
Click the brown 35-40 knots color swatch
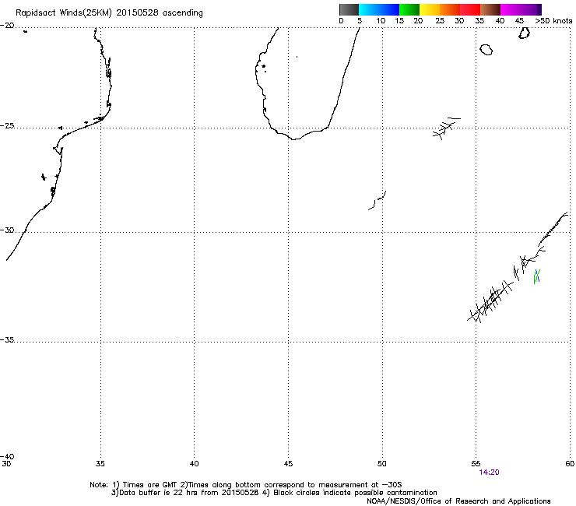pyautogui.click(x=490, y=9)
